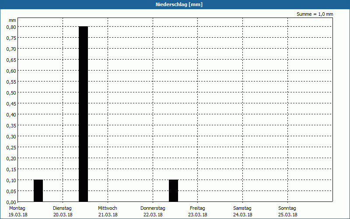The height and width of the screenshot is (219, 350).
Task: Click the 0,20 y-axis value
Action: [11, 159]
